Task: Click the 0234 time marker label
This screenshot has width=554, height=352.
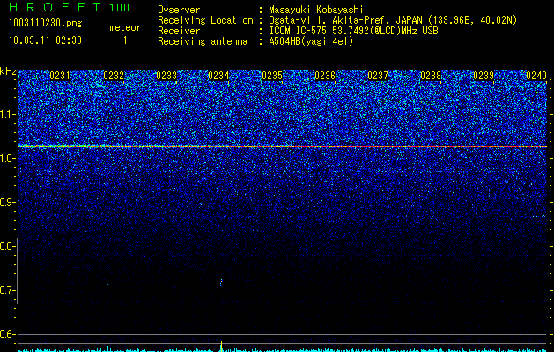Action: 218,76
